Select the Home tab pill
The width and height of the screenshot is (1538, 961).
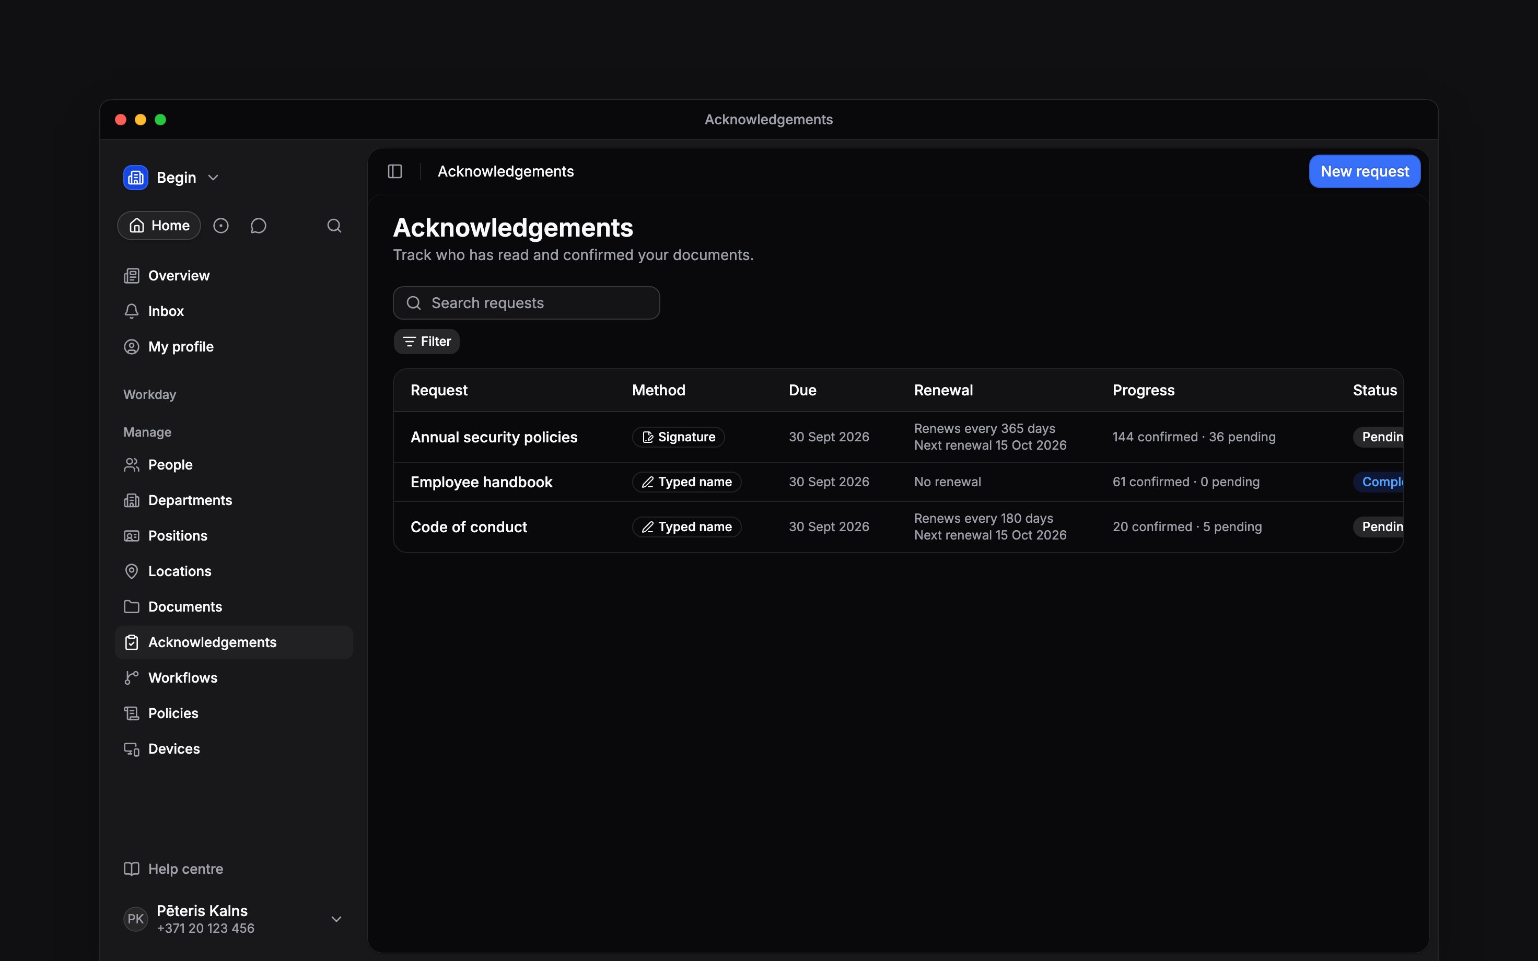click(x=159, y=226)
